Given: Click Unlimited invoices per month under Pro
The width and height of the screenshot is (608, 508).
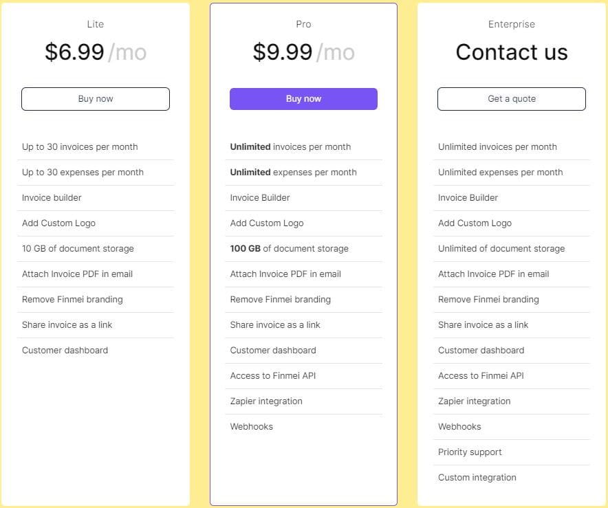Looking at the screenshot, I should [290, 147].
